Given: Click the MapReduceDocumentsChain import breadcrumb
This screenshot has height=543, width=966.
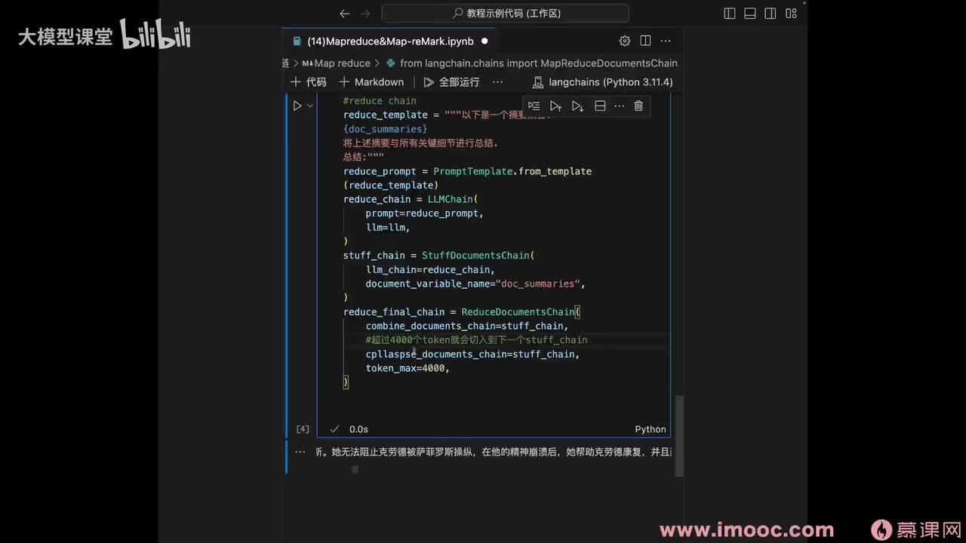Looking at the screenshot, I should point(531,63).
